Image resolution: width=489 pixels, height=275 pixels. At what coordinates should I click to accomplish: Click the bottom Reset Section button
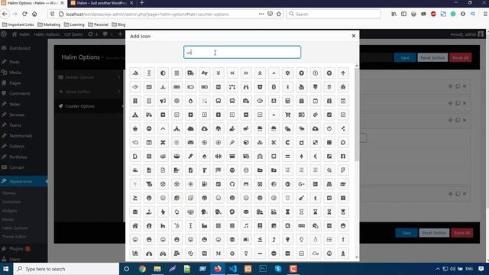click(x=434, y=233)
